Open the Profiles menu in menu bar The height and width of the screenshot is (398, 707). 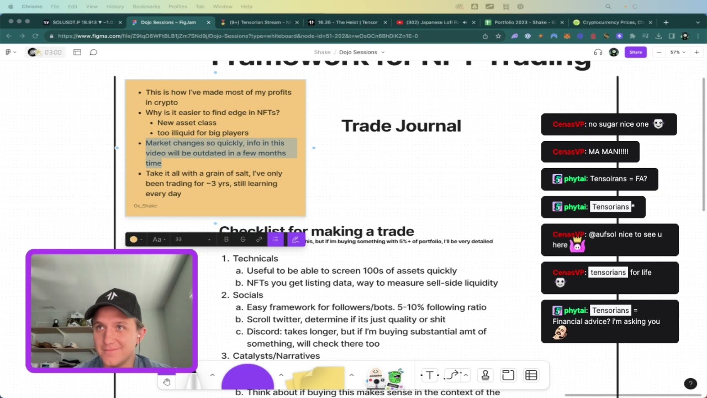coord(178,7)
